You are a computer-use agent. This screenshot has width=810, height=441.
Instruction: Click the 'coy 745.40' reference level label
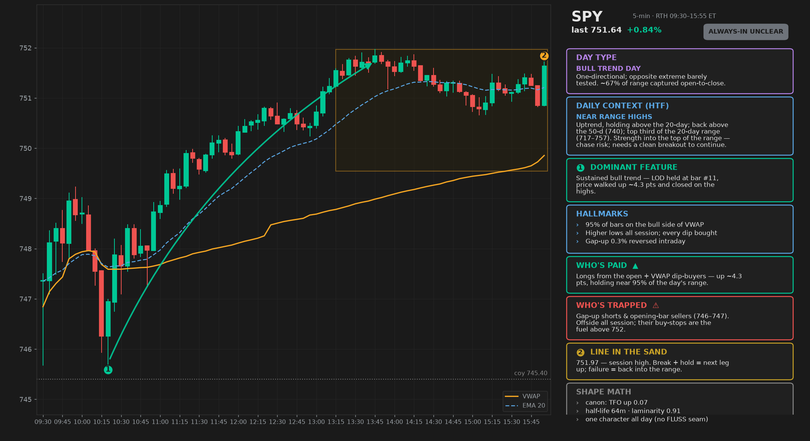(x=531, y=373)
